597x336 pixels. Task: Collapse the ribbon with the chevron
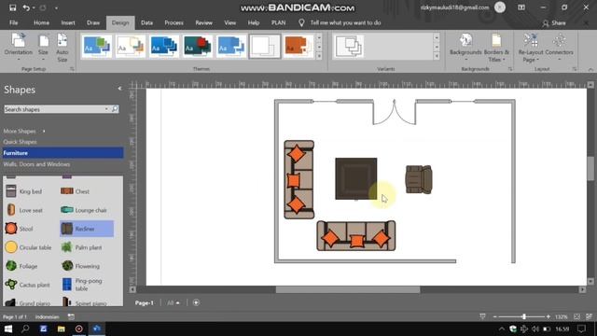(x=590, y=69)
